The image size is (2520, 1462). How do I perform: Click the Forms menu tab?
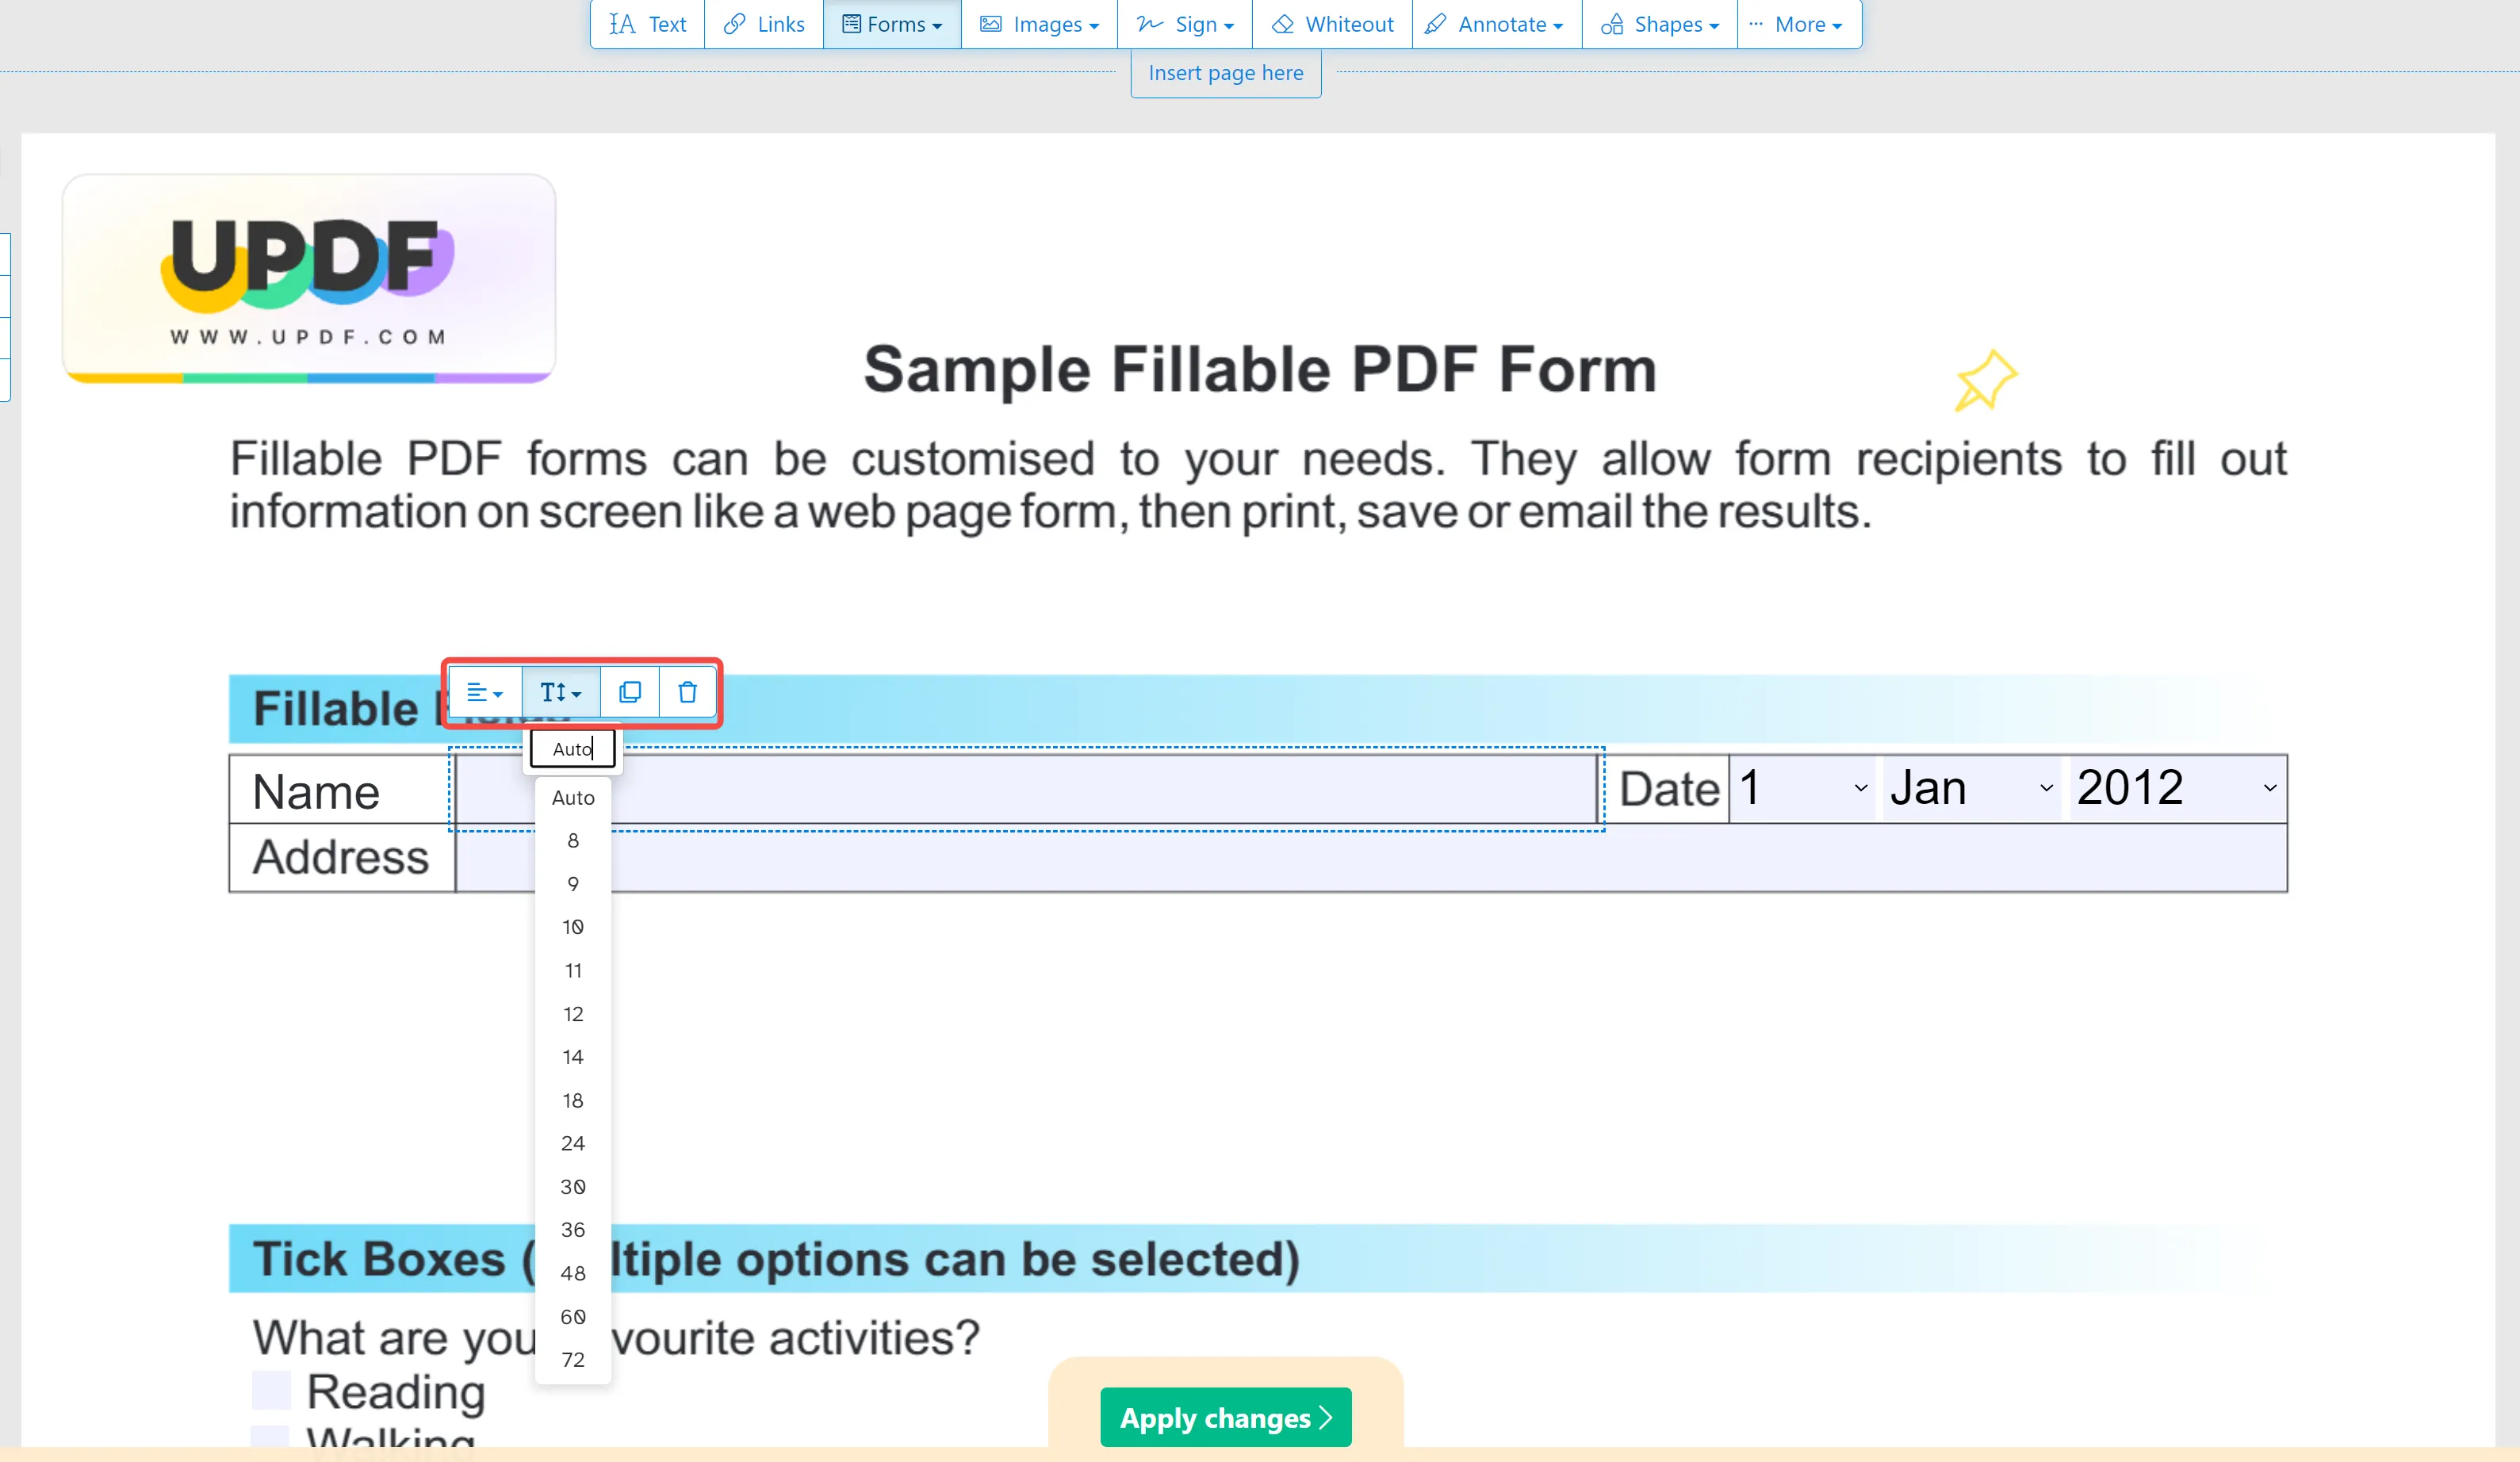893,23
